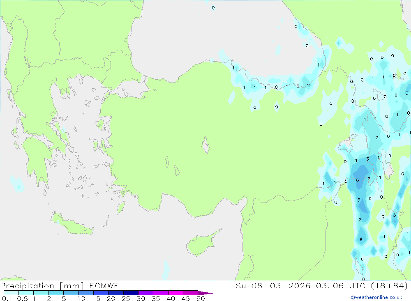Click the '30' legend scale label
Image resolution: width=411 pixels, height=301 pixels.
pyautogui.click(x=141, y=299)
